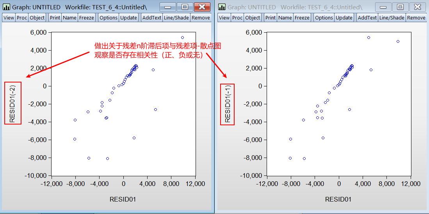
Task: Click Remove in the right graph window
Action: click(417, 18)
